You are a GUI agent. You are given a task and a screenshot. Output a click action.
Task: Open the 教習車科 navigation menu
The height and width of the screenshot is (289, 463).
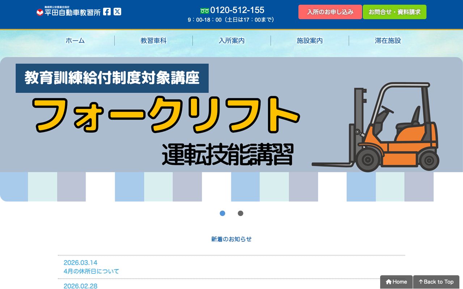point(153,41)
